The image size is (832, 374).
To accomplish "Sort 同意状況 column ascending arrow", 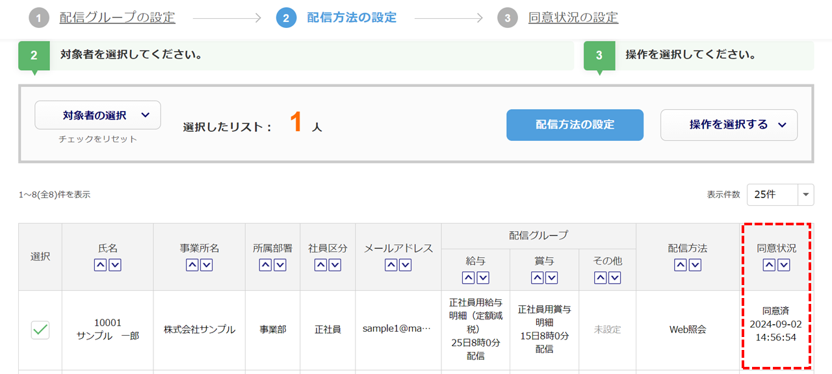I will [x=770, y=265].
